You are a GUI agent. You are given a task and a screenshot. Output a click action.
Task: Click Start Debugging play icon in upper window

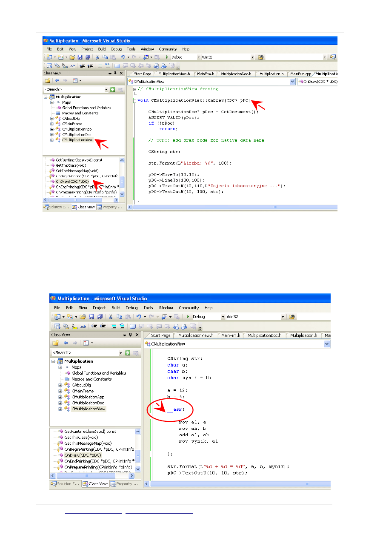[167, 57]
